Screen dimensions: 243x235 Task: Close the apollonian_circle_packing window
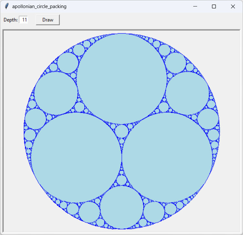(x=233, y=6)
